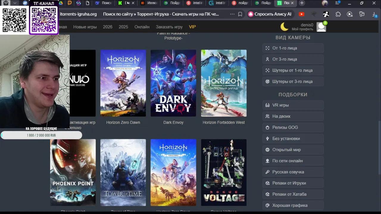The height and width of the screenshot is (214, 381).
Task: Open the browser main menu icon
Action: 338,3
